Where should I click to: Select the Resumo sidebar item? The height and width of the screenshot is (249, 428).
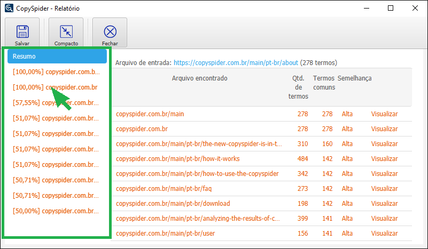[57, 57]
